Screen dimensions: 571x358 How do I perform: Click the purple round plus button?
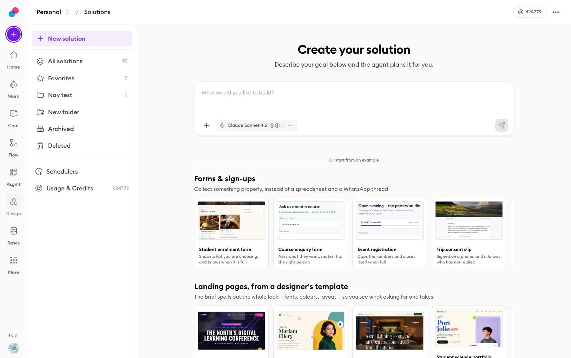click(14, 34)
